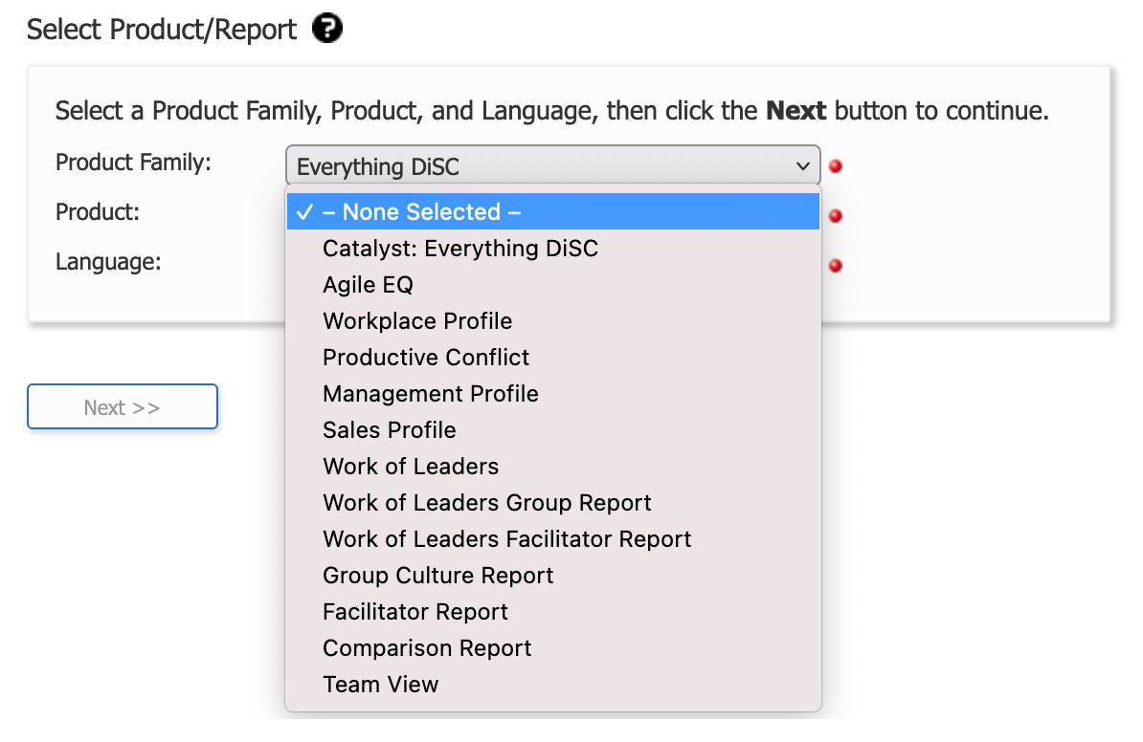Choose the Productive Conflict option
The width and height of the screenshot is (1143, 742).
coord(552,358)
